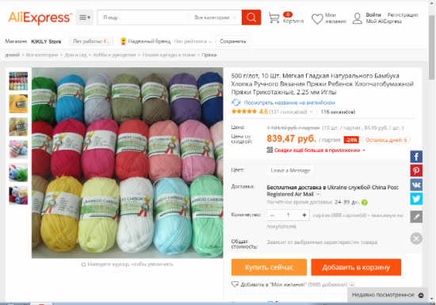Screen dimensions: 436x305
Task: Share the product on Pinterest
Action: click(416, 170)
